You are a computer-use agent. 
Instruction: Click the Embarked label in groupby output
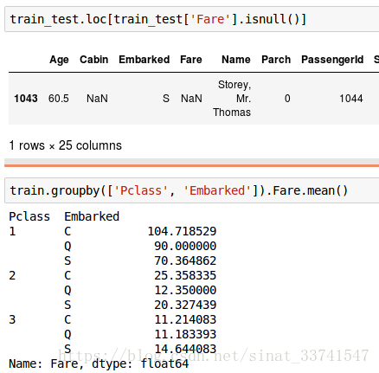[92, 216]
